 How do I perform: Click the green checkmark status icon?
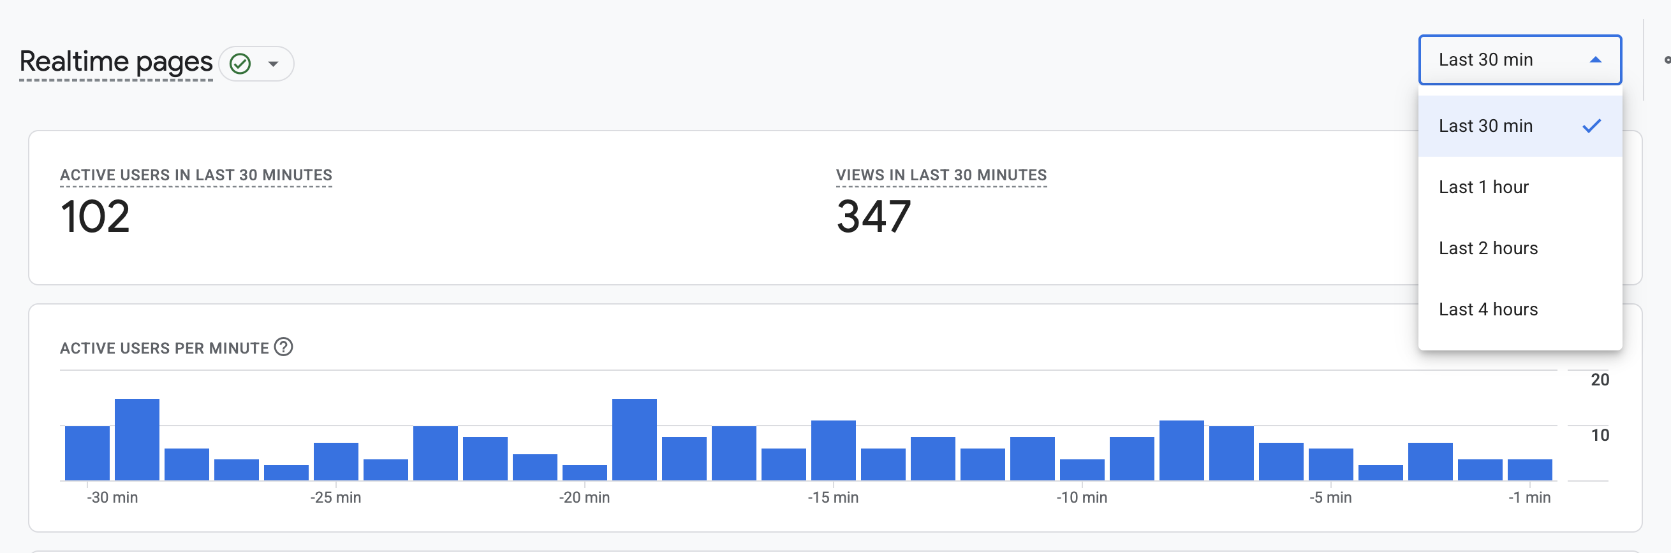coord(240,64)
